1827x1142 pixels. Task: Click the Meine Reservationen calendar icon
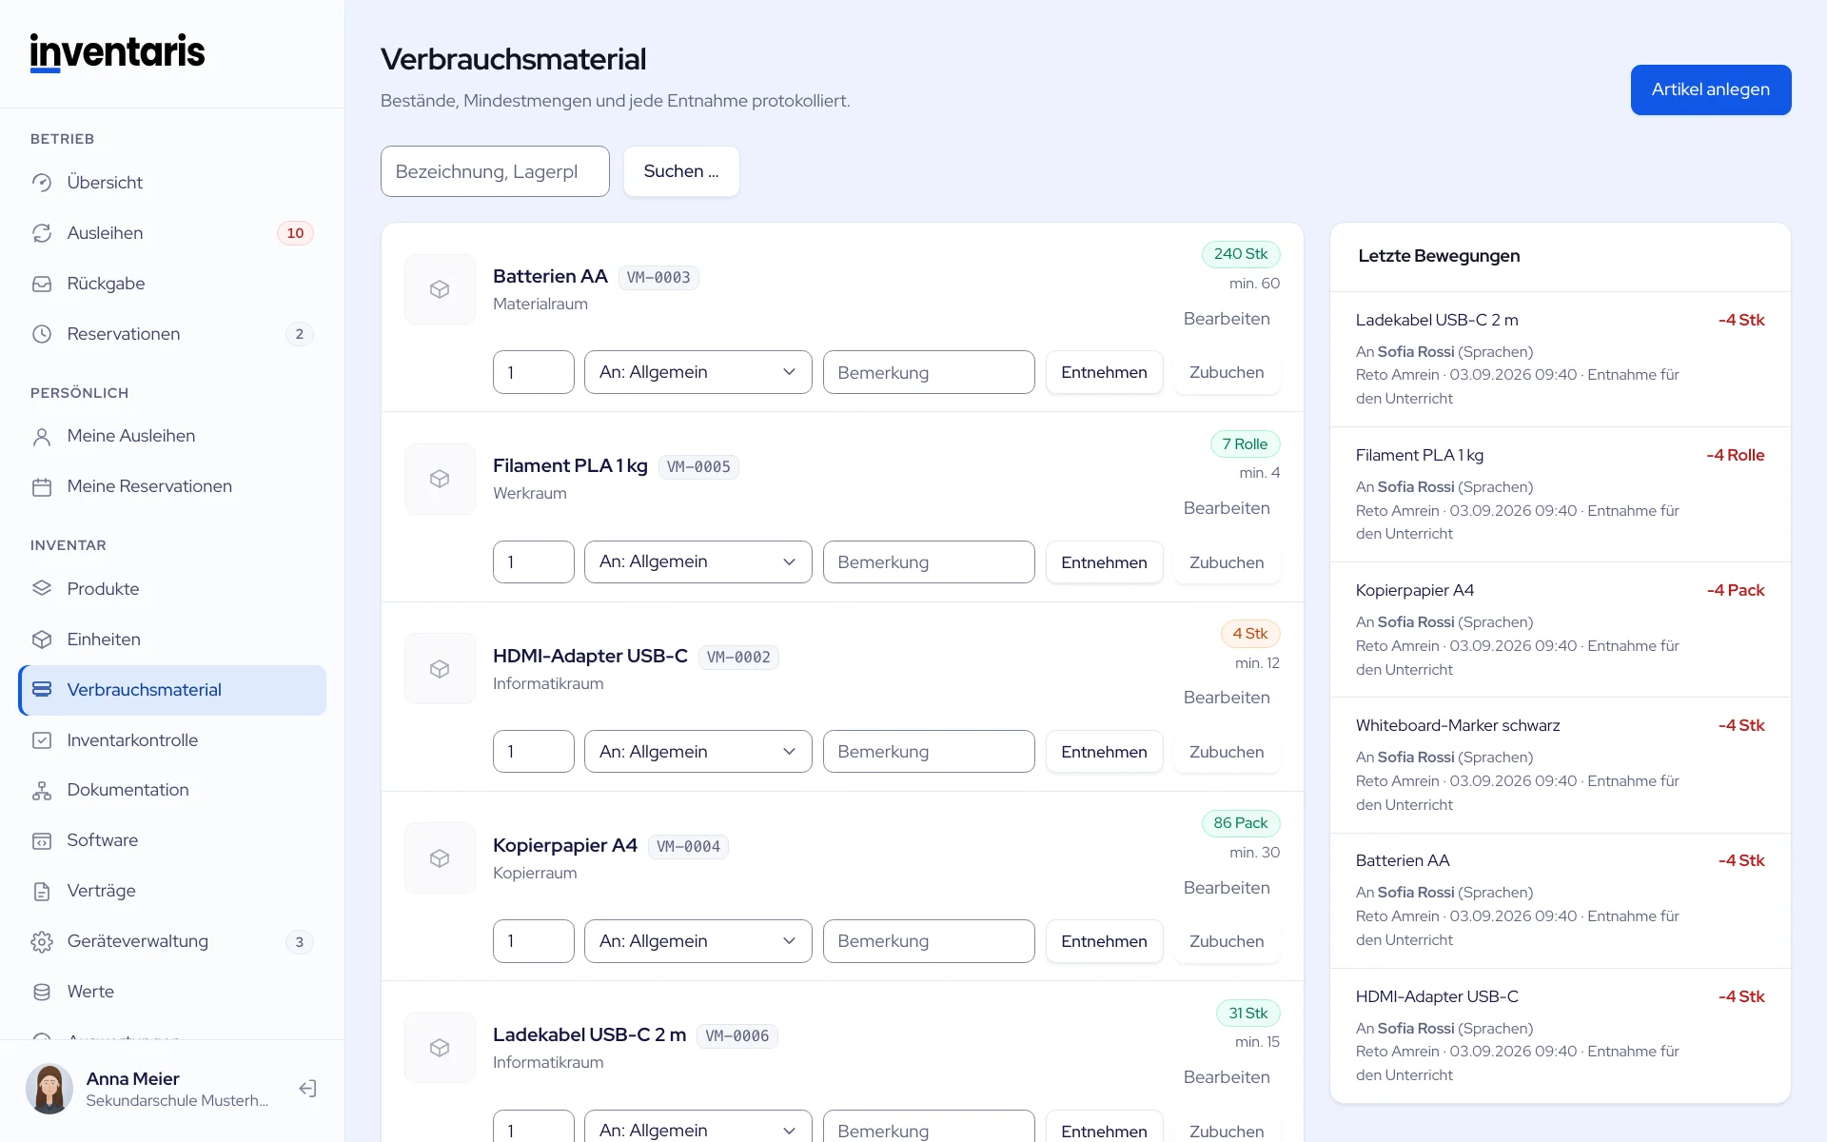pos(42,486)
